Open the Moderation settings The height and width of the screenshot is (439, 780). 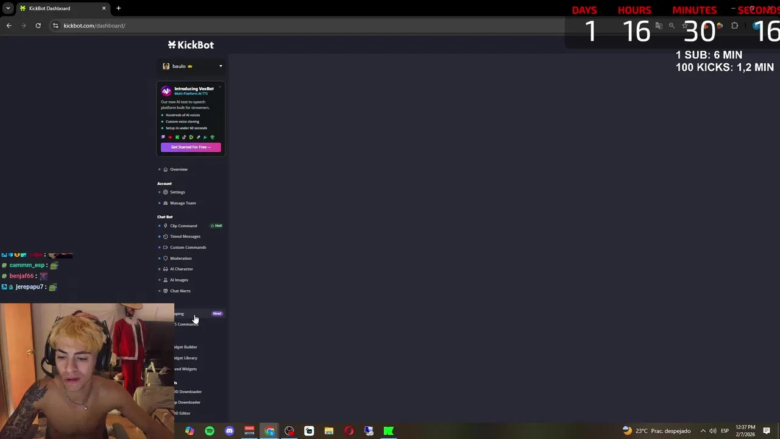coord(181,259)
